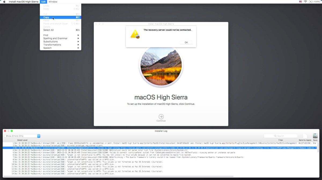Expand the Find submenu

(x=60, y=35)
